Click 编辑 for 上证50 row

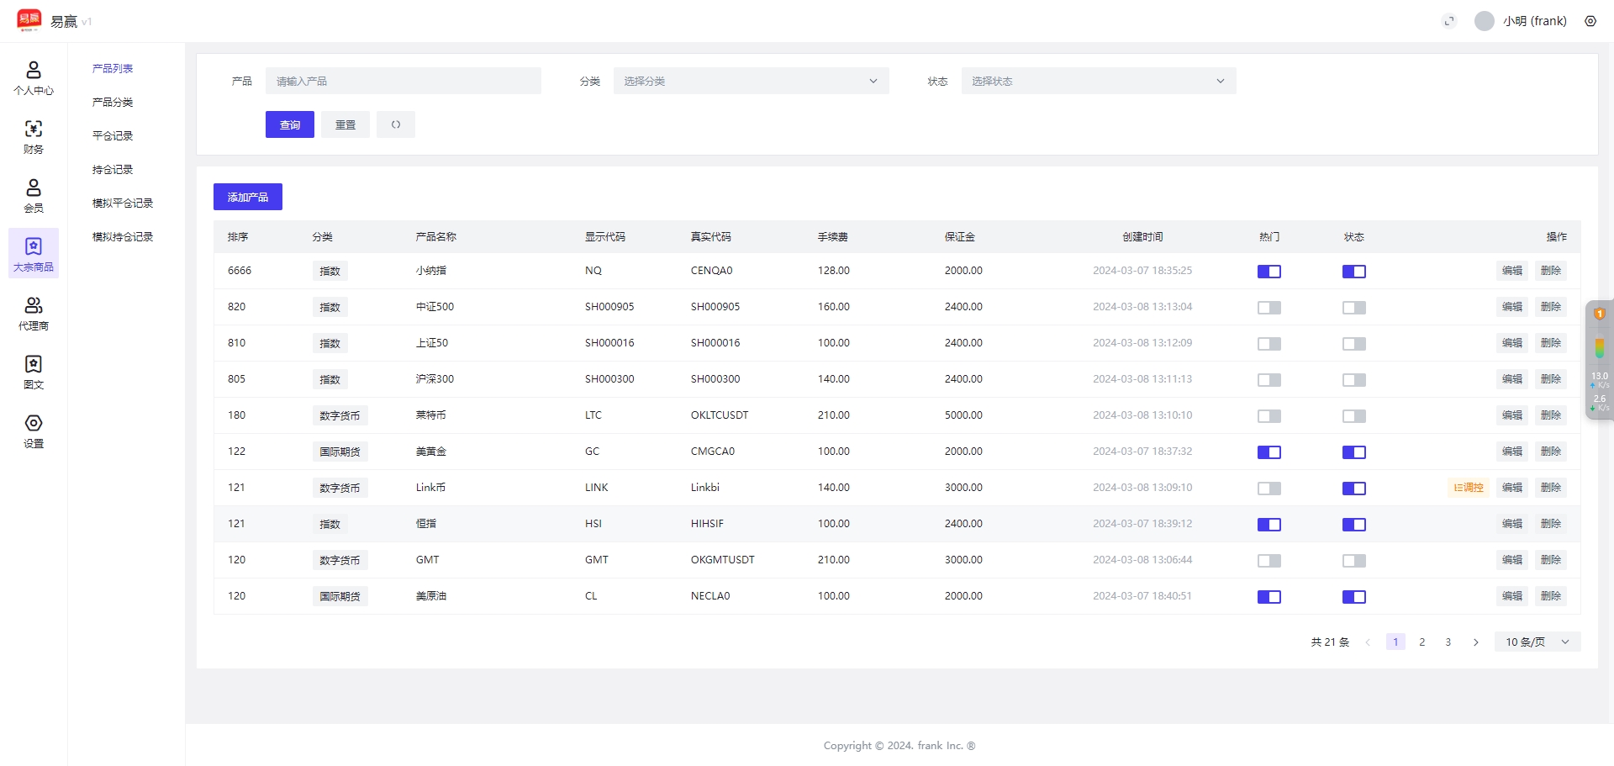tap(1512, 343)
